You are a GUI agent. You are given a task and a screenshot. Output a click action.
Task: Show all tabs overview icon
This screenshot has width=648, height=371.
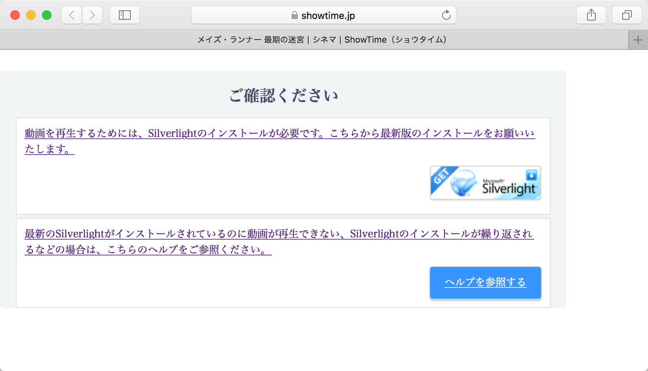click(x=627, y=15)
